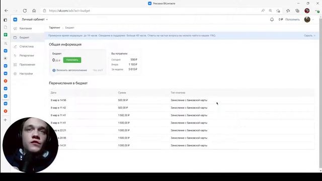
Task: Click the gray help link beside auto top-up
Action: pyautogui.click(x=98, y=70)
